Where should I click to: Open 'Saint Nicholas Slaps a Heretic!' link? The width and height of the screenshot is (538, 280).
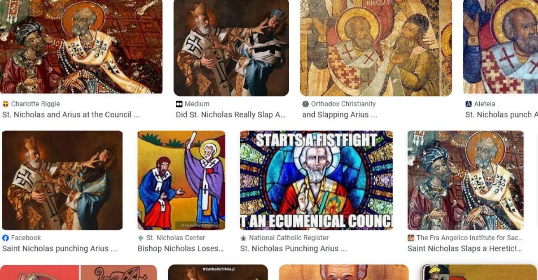(465, 249)
